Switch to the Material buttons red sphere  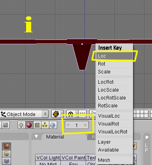coord(29,125)
